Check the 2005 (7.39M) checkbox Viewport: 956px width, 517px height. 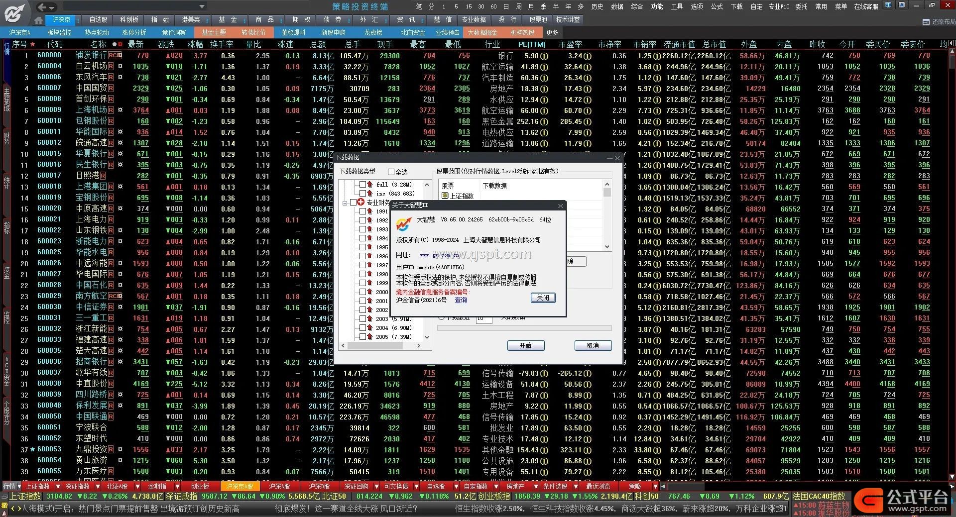pos(362,336)
